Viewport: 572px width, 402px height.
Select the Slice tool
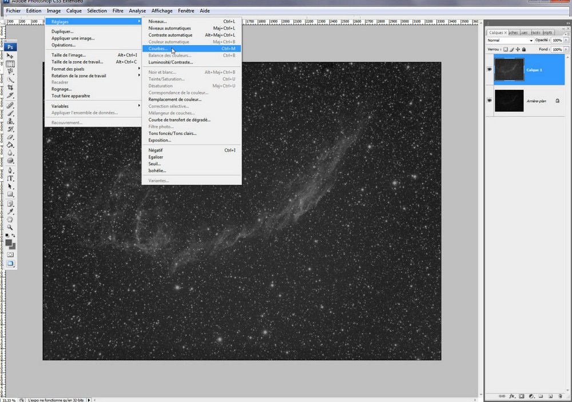pyautogui.click(x=10, y=95)
